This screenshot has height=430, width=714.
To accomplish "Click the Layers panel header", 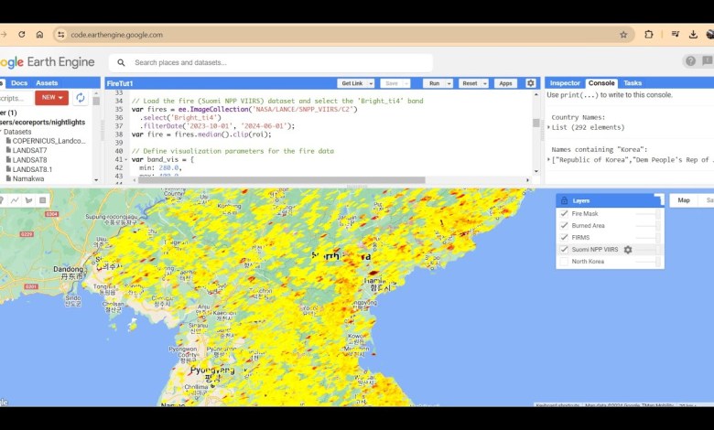I will (610, 200).
